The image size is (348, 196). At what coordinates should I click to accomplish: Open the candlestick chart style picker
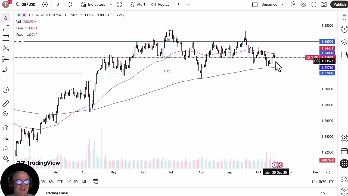coord(70,4)
